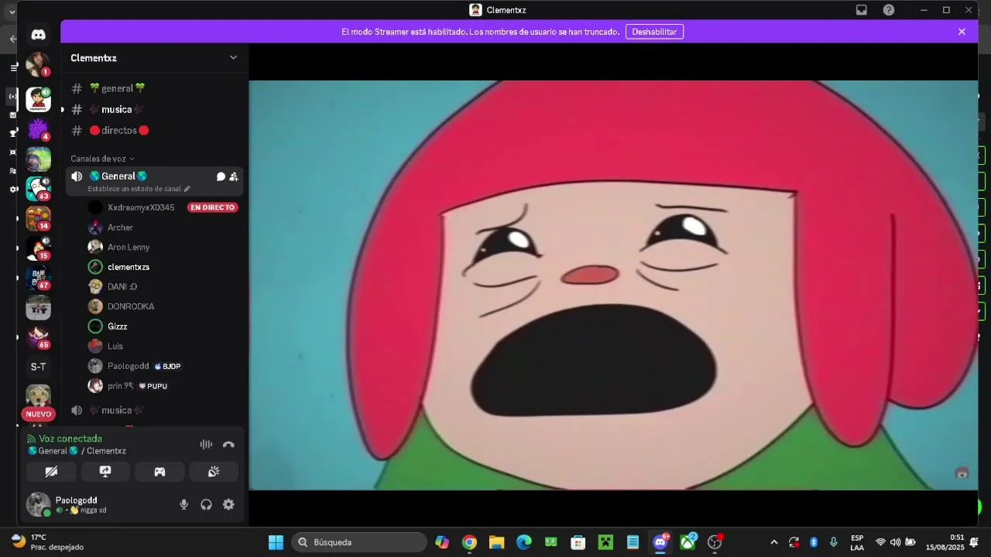Click the live stream video view
This screenshot has height=557, width=991.
(613, 285)
